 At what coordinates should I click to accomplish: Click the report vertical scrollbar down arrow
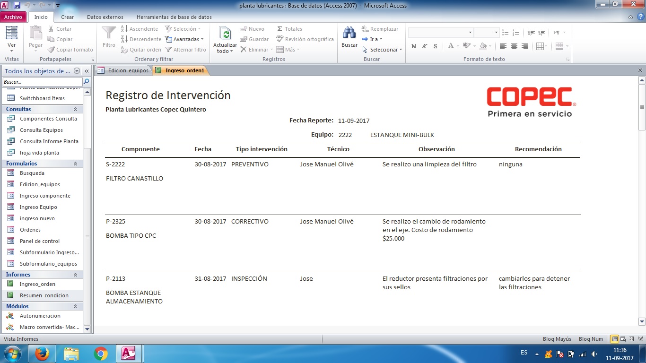642,322
